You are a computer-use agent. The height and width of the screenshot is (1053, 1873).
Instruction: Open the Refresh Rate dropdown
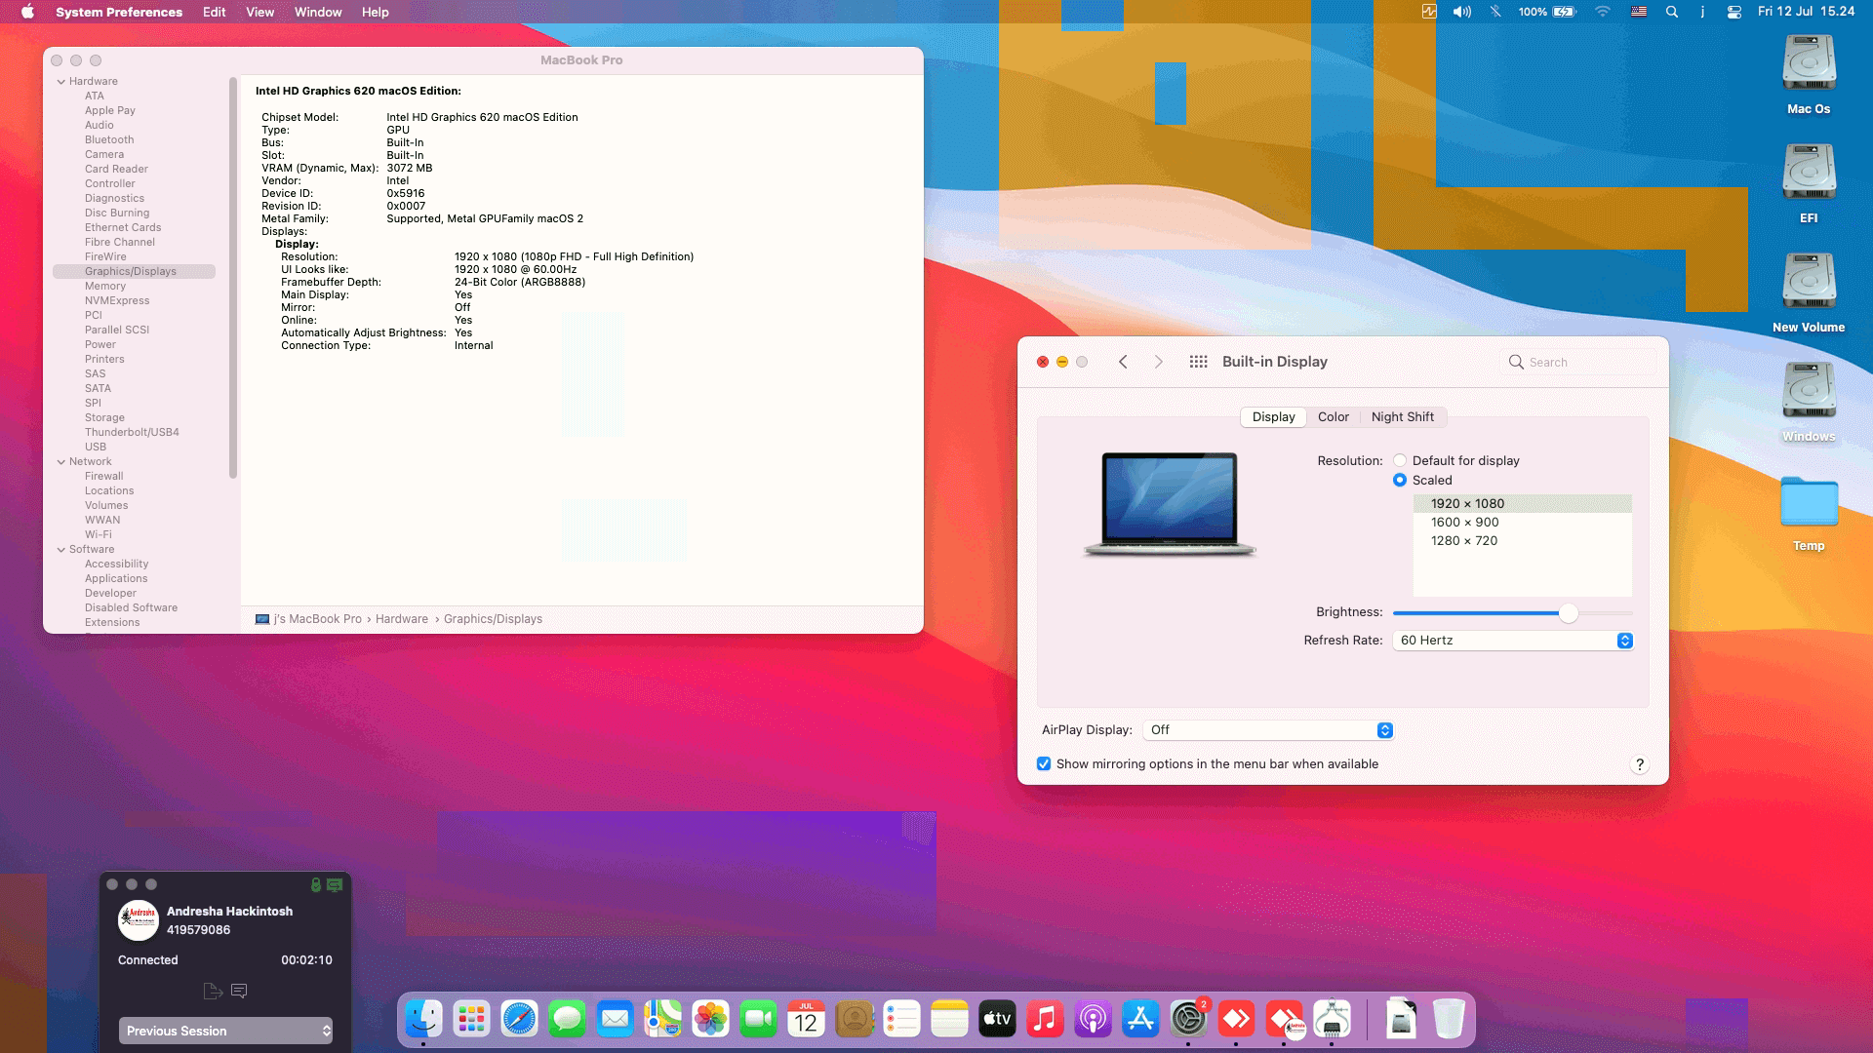click(x=1512, y=641)
